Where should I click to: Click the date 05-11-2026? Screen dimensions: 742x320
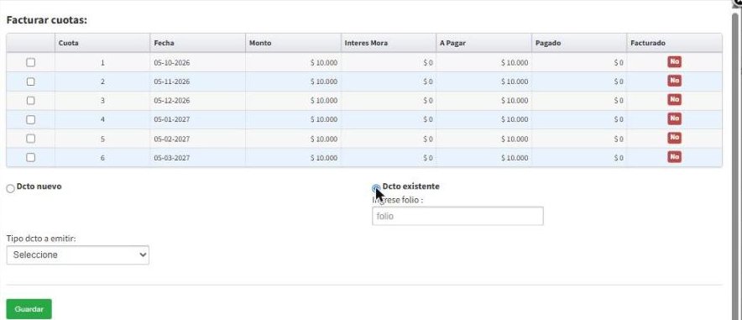172,81
